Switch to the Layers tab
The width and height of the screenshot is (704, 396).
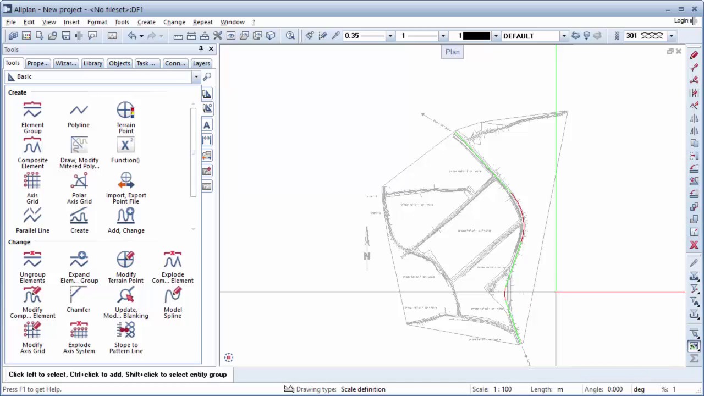(201, 63)
